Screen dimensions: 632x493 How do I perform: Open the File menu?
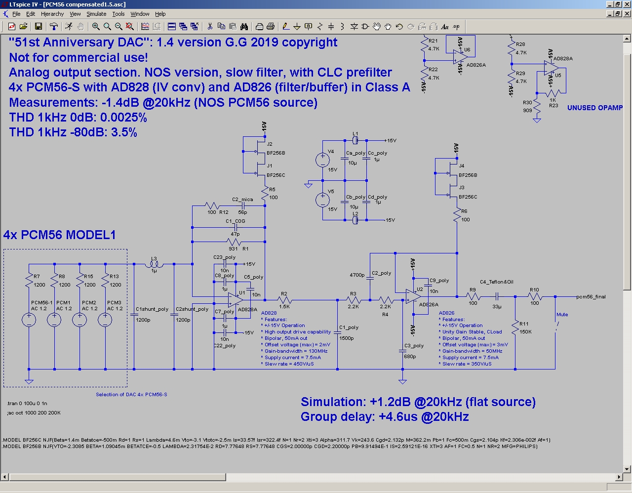[x=16, y=14]
